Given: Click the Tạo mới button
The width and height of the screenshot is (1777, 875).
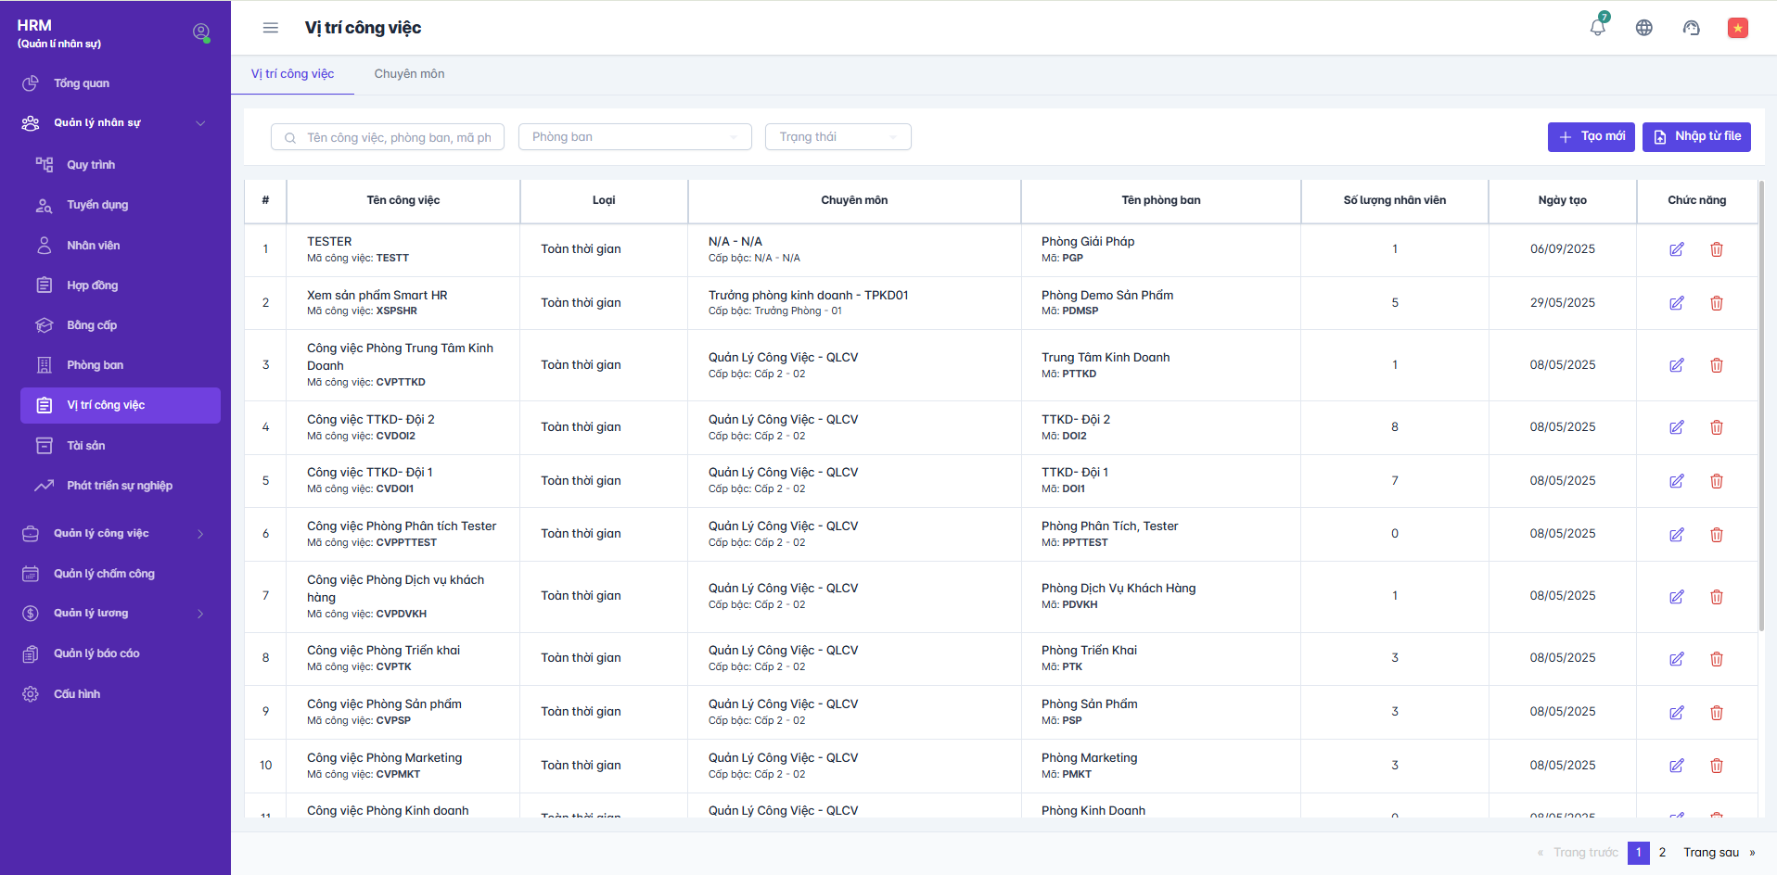Looking at the screenshot, I should click(x=1591, y=136).
